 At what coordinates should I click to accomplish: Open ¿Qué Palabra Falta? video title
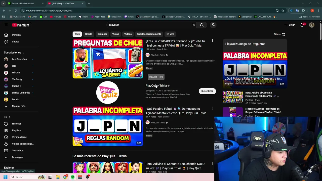176,111
